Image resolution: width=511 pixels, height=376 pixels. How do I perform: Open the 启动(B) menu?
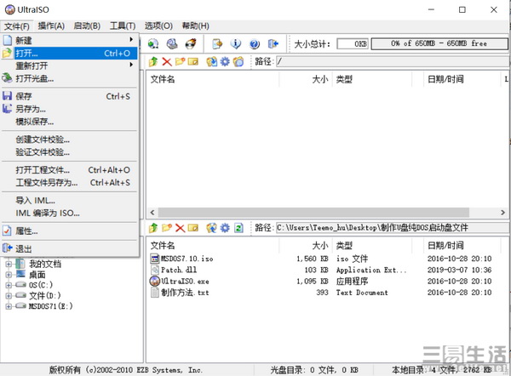(x=87, y=26)
